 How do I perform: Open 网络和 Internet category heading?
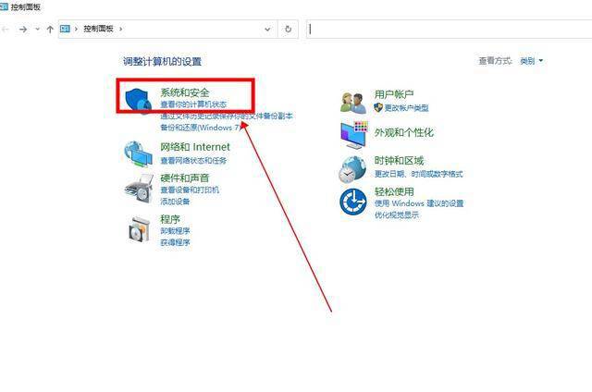pyautogui.click(x=195, y=147)
